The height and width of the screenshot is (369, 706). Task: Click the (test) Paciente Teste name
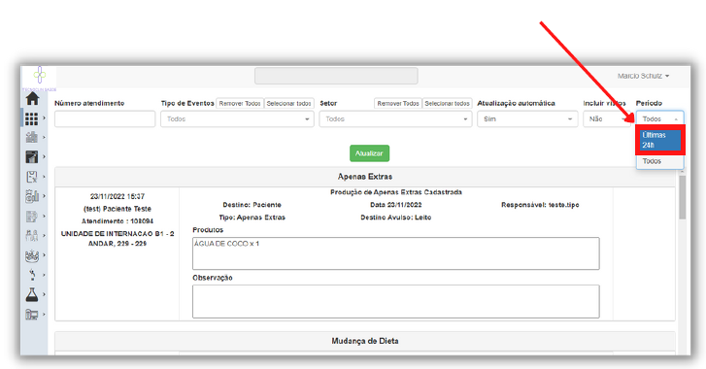coord(118,209)
